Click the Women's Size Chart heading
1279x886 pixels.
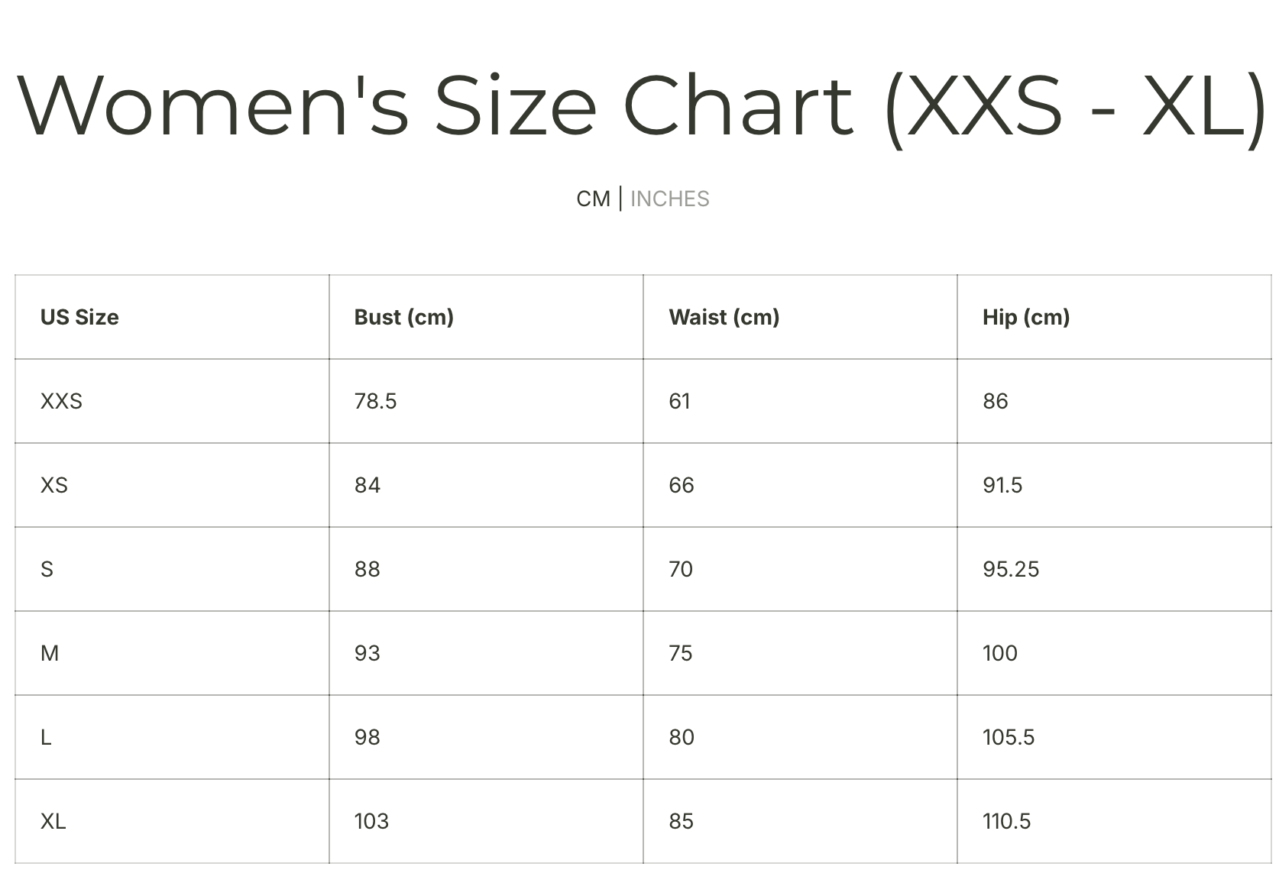(x=642, y=107)
